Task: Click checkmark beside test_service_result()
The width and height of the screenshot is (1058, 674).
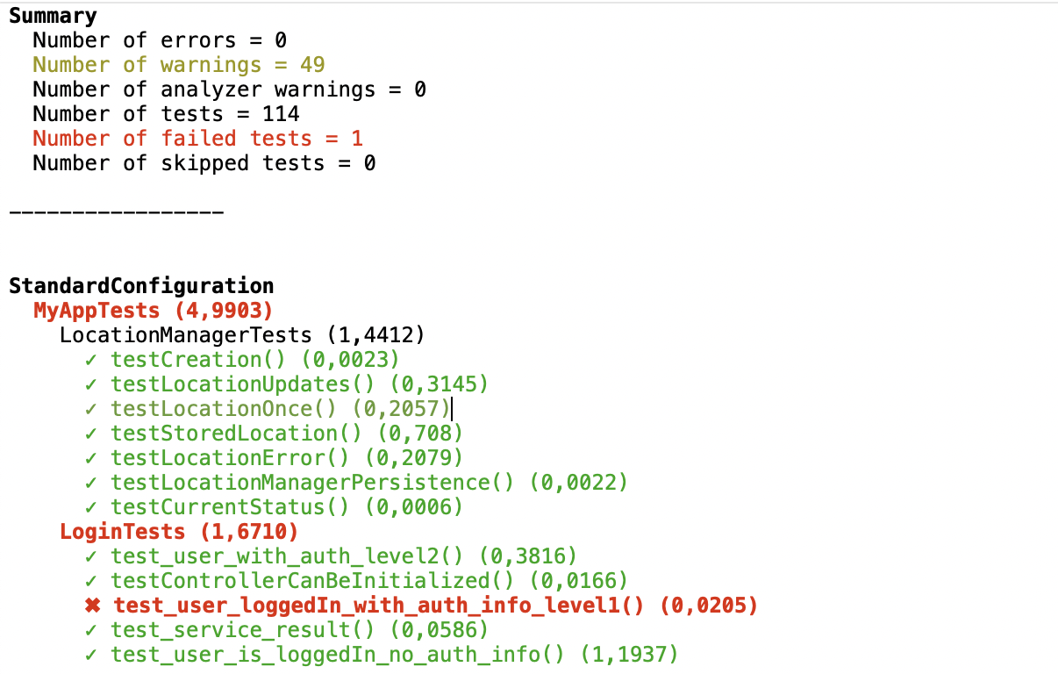Action: (91, 630)
